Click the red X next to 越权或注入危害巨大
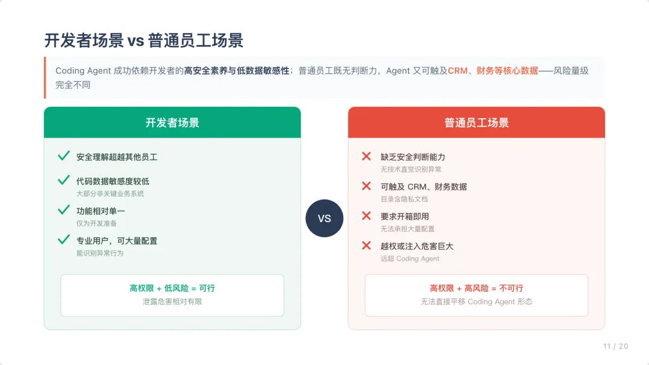The image size is (649, 365). point(367,246)
